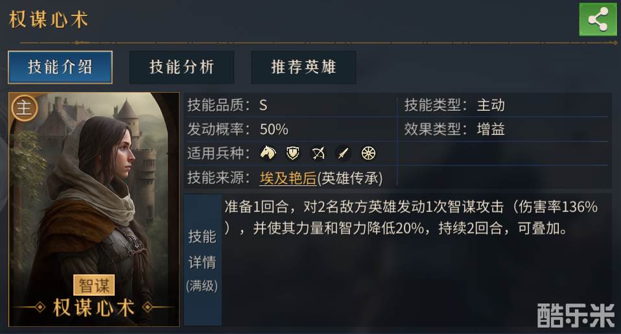Click the shield infantry troop icon
The width and height of the screenshot is (621, 334).
coord(293,153)
